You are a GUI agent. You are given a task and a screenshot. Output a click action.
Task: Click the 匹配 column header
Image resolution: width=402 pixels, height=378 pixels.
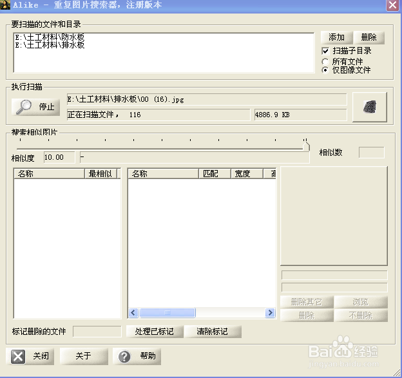click(x=215, y=174)
